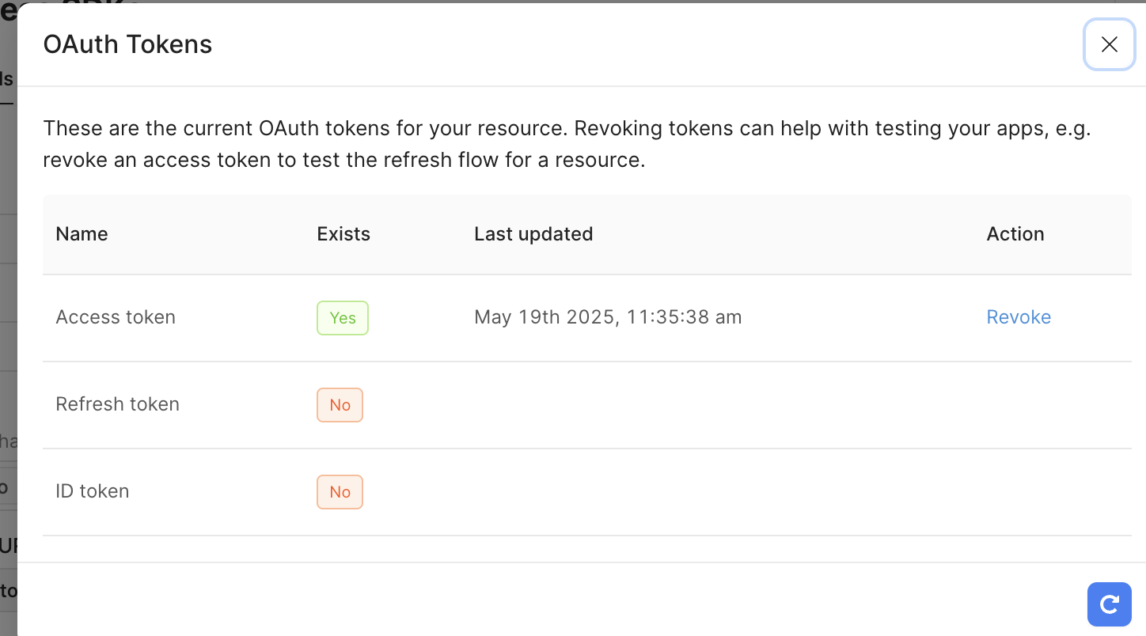Screen dimensions: 1146x636
Task: Click the Exists column header
Action: [x=343, y=234]
